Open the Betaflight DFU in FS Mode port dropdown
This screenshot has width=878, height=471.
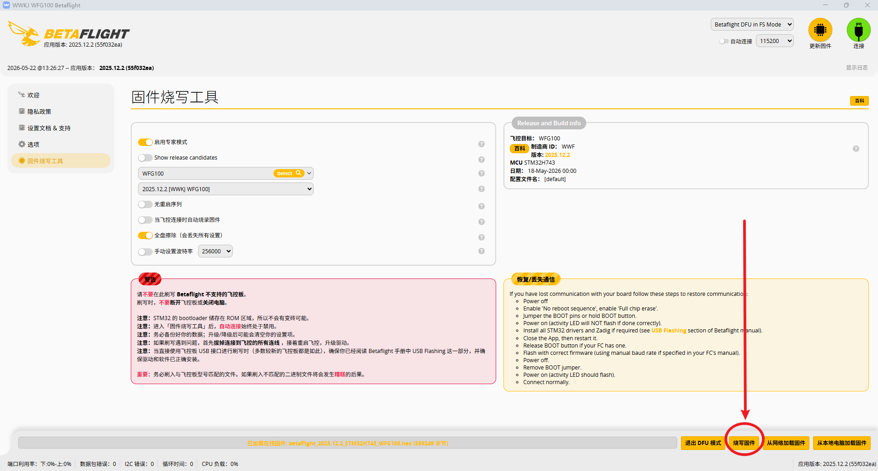click(x=752, y=25)
